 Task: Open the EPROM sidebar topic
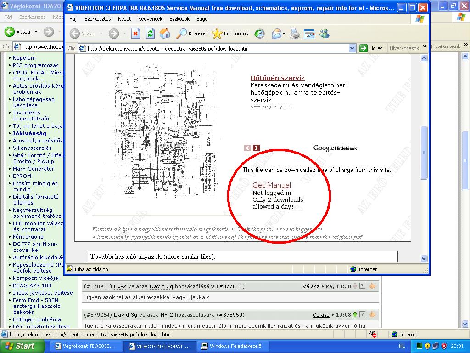(22, 176)
